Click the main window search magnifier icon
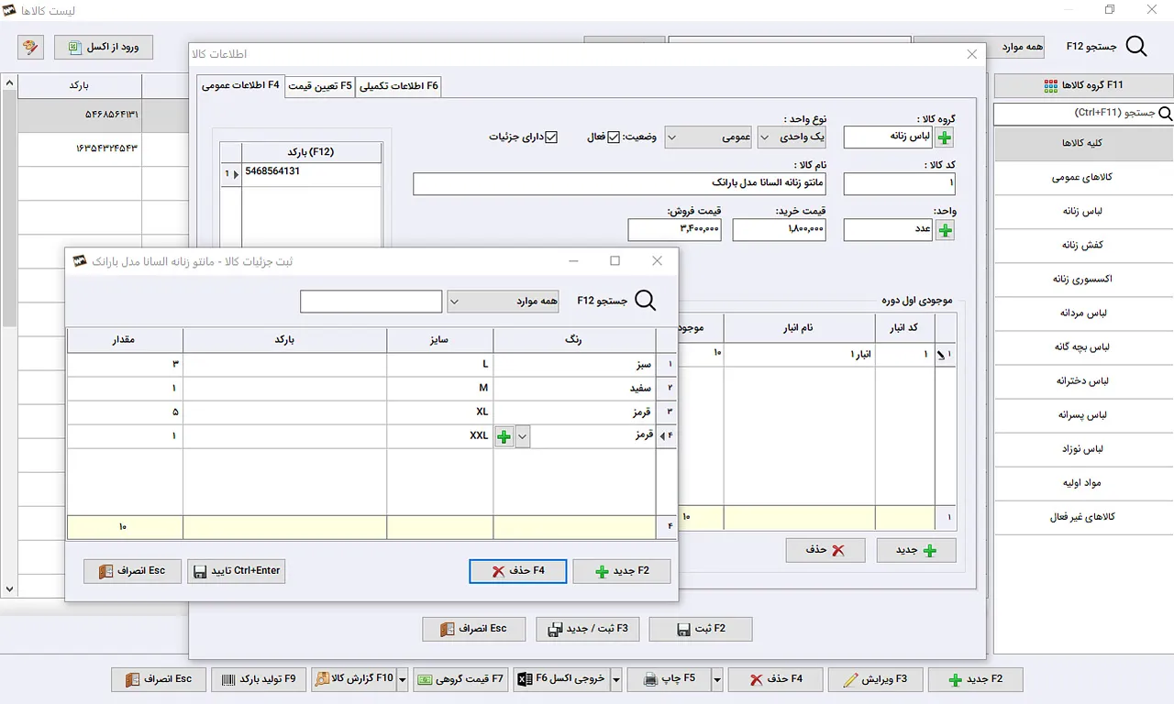 [x=1135, y=47]
